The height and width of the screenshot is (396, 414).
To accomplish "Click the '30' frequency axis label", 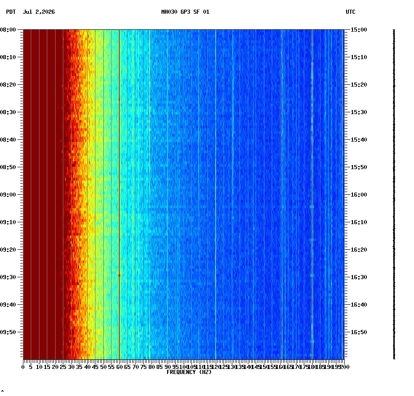I will pos(71,367).
